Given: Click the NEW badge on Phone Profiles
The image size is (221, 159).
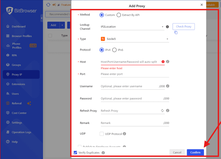Looking at the screenshot, I should tap(33, 45).
